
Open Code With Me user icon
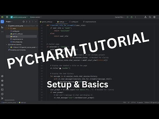pos(145,17)
